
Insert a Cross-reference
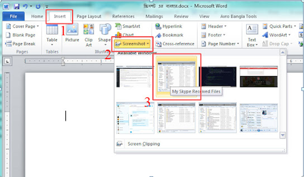click(175, 44)
